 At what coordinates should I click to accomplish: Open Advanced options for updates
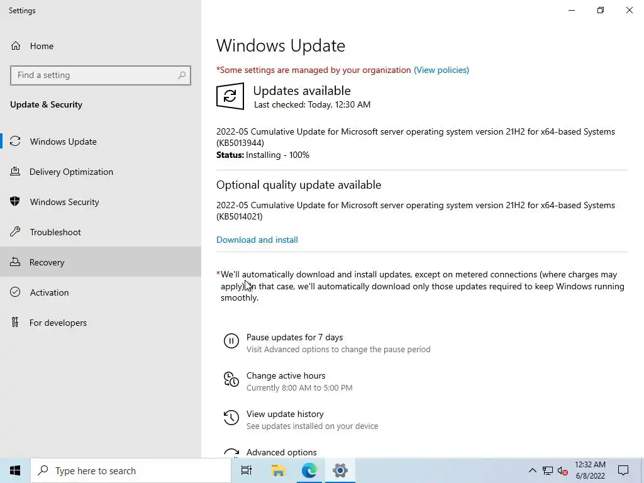coord(281,452)
